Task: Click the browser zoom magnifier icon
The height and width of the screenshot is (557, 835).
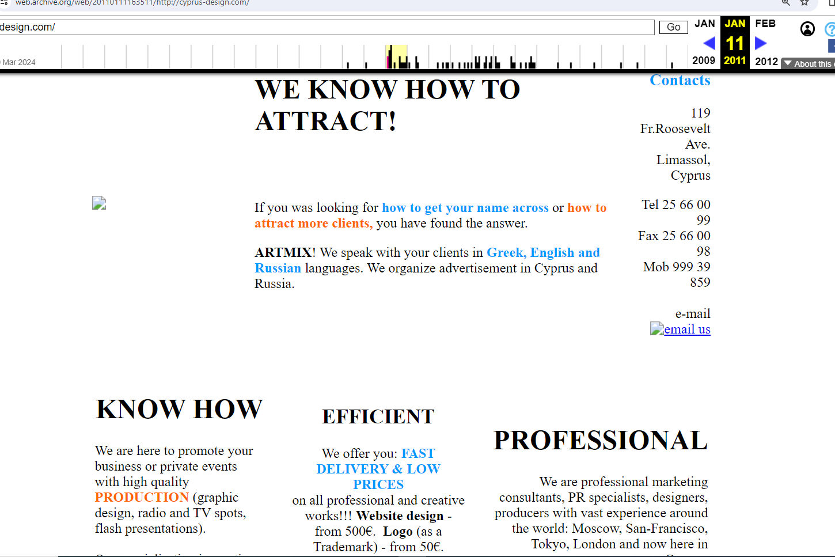Action: pyautogui.click(x=785, y=2)
